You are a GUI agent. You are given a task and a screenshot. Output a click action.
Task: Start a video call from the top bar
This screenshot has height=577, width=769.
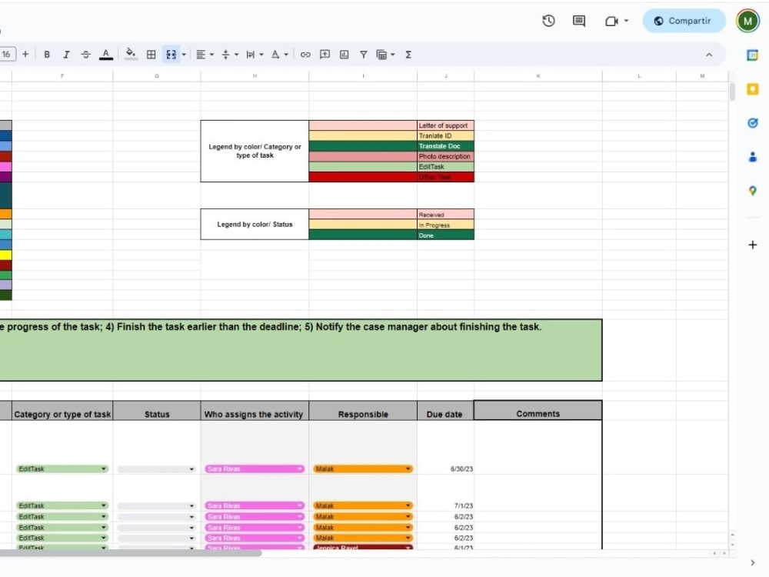point(610,21)
